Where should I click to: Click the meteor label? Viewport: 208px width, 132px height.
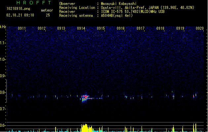click(x=47, y=10)
